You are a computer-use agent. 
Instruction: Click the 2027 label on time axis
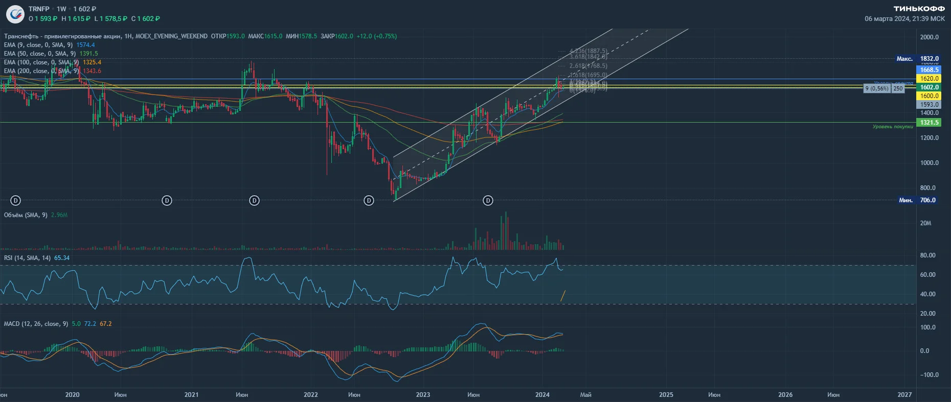tap(904, 395)
